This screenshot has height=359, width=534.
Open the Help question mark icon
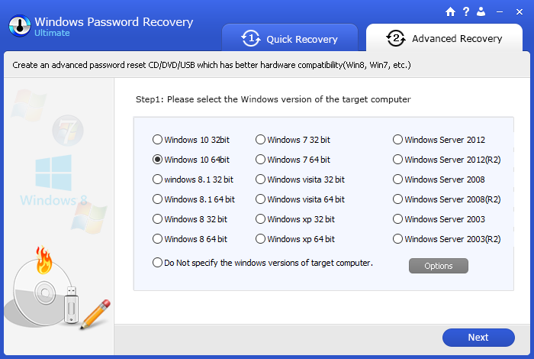[466, 11]
